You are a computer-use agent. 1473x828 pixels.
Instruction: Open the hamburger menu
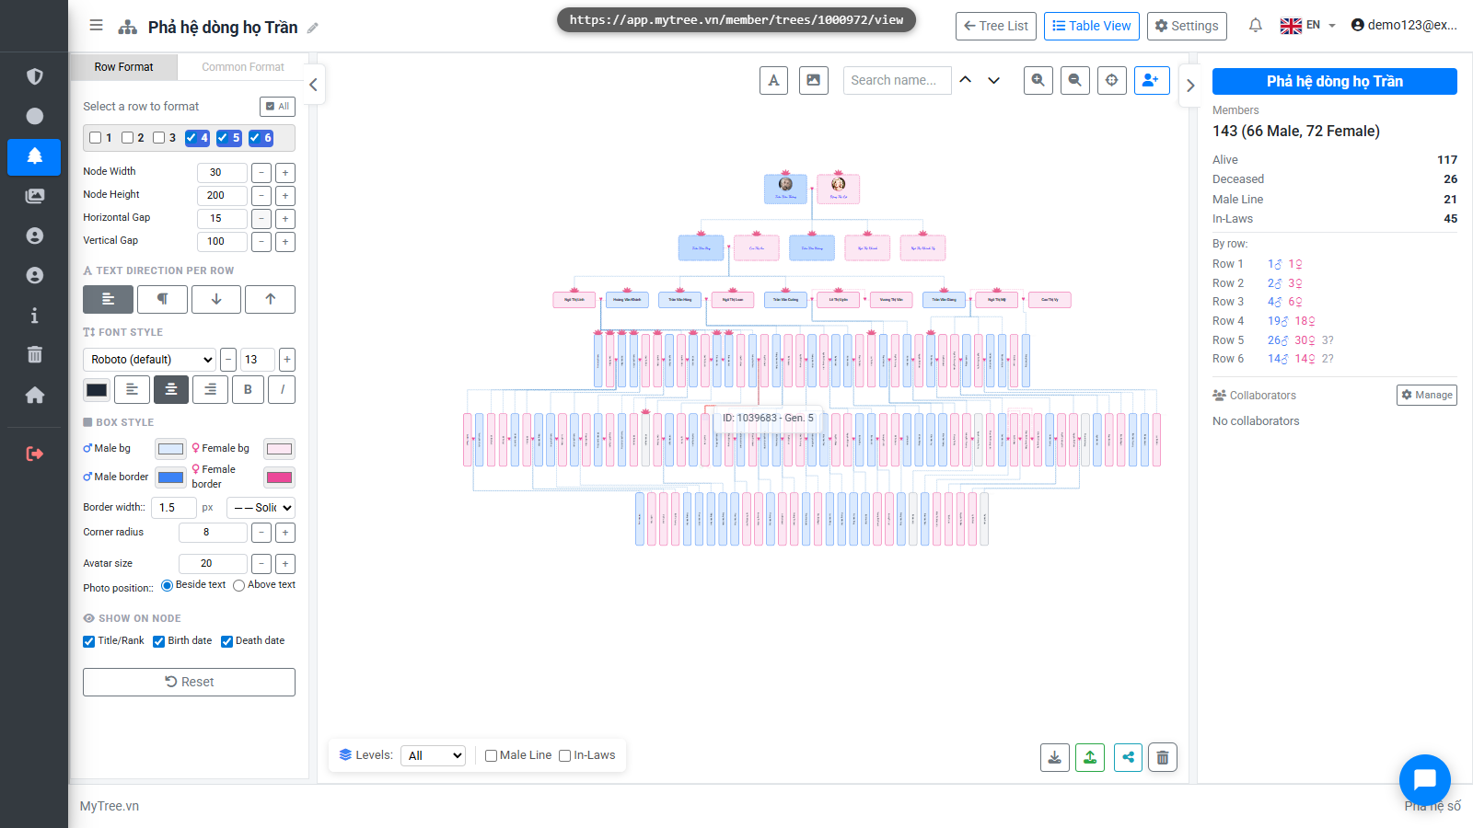click(x=96, y=26)
